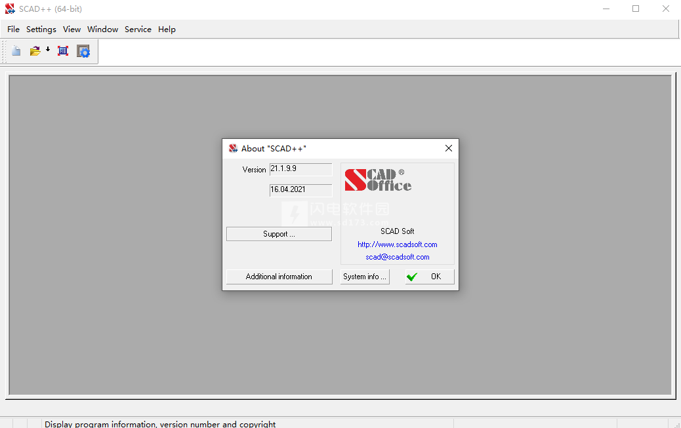Image resolution: width=681 pixels, height=428 pixels.
Task: Open the Service menu
Action: pyautogui.click(x=138, y=29)
